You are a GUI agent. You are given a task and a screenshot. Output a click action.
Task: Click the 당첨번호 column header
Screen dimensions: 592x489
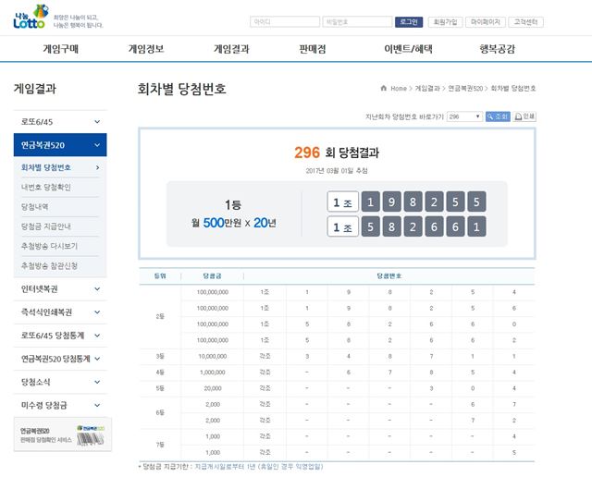[389, 275]
